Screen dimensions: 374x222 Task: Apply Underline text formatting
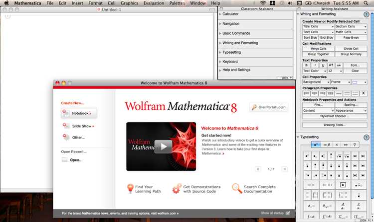pos(323,65)
